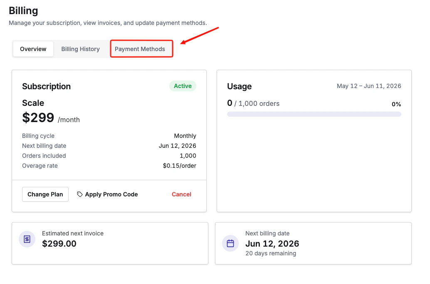Click the 20 days remaining text
Viewport: 430px width, 284px height.
click(271, 253)
